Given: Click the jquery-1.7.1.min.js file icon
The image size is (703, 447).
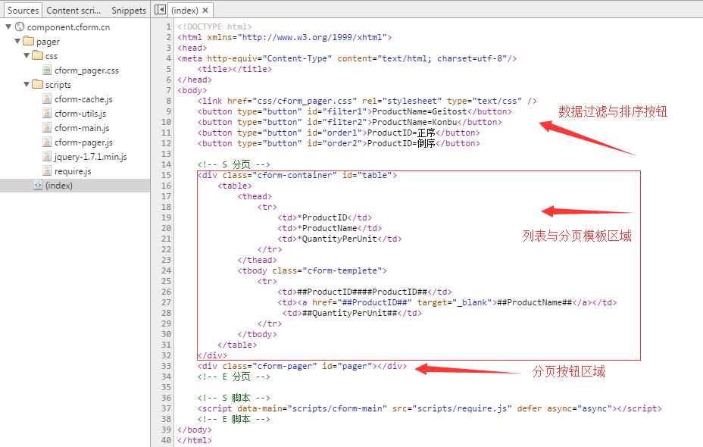Looking at the screenshot, I should [x=47, y=157].
